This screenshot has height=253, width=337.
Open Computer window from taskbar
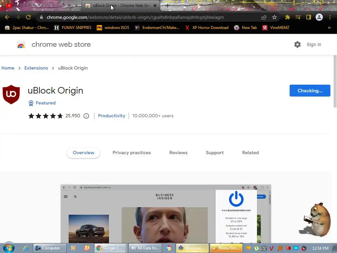pos(49,248)
